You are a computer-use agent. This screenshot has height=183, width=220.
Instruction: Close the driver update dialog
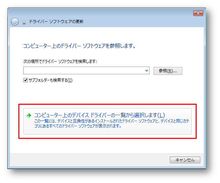click(x=198, y=13)
